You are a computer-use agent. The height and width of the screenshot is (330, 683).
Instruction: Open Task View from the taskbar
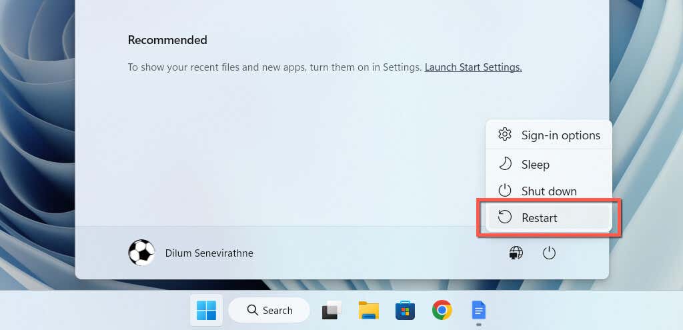point(331,310)
